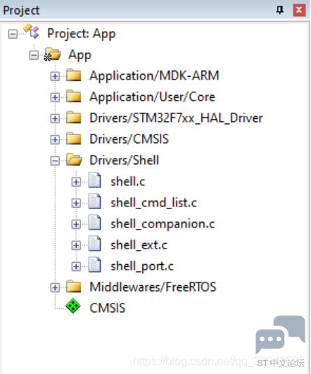
Task: Expand shell_cmd_list.c includes
Action: coord(76,203)
